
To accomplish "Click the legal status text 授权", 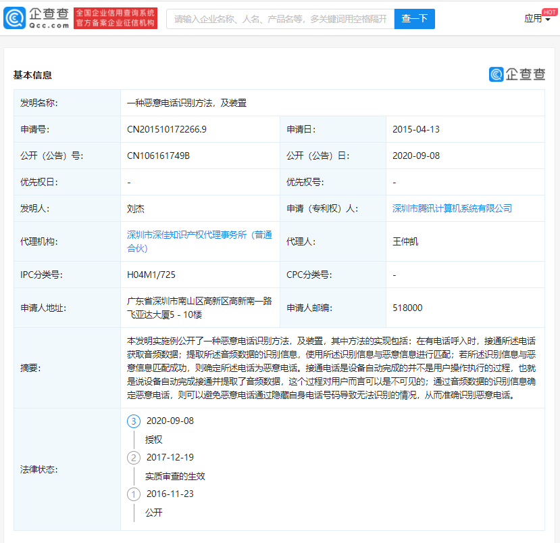I will [x=153, y=440].
